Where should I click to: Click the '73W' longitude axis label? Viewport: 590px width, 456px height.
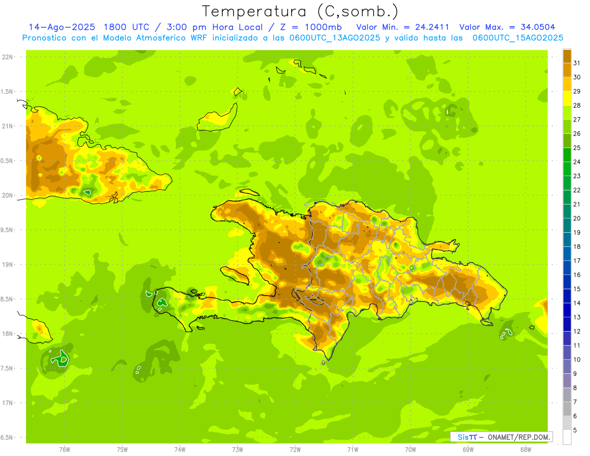pyautogui.click(x=237, y=450)
